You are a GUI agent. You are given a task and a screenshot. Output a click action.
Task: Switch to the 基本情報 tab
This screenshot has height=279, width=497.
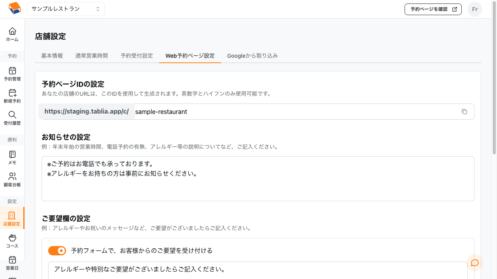click(x=52, y=55)
